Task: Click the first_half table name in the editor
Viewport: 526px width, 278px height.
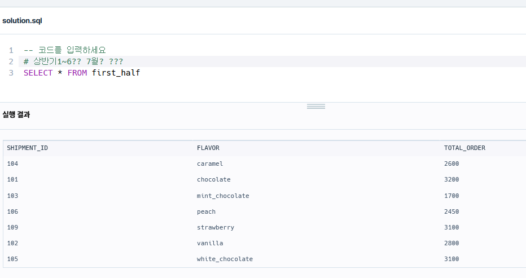Action: click(x=116, y=73)
